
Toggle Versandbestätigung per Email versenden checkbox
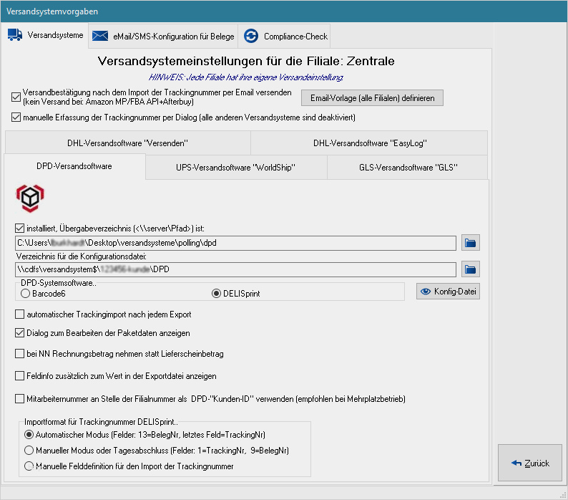tap(16, 97)
